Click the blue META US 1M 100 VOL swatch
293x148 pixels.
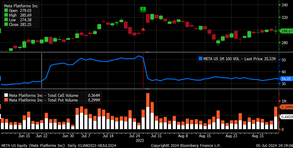click(x=200, y=59)
